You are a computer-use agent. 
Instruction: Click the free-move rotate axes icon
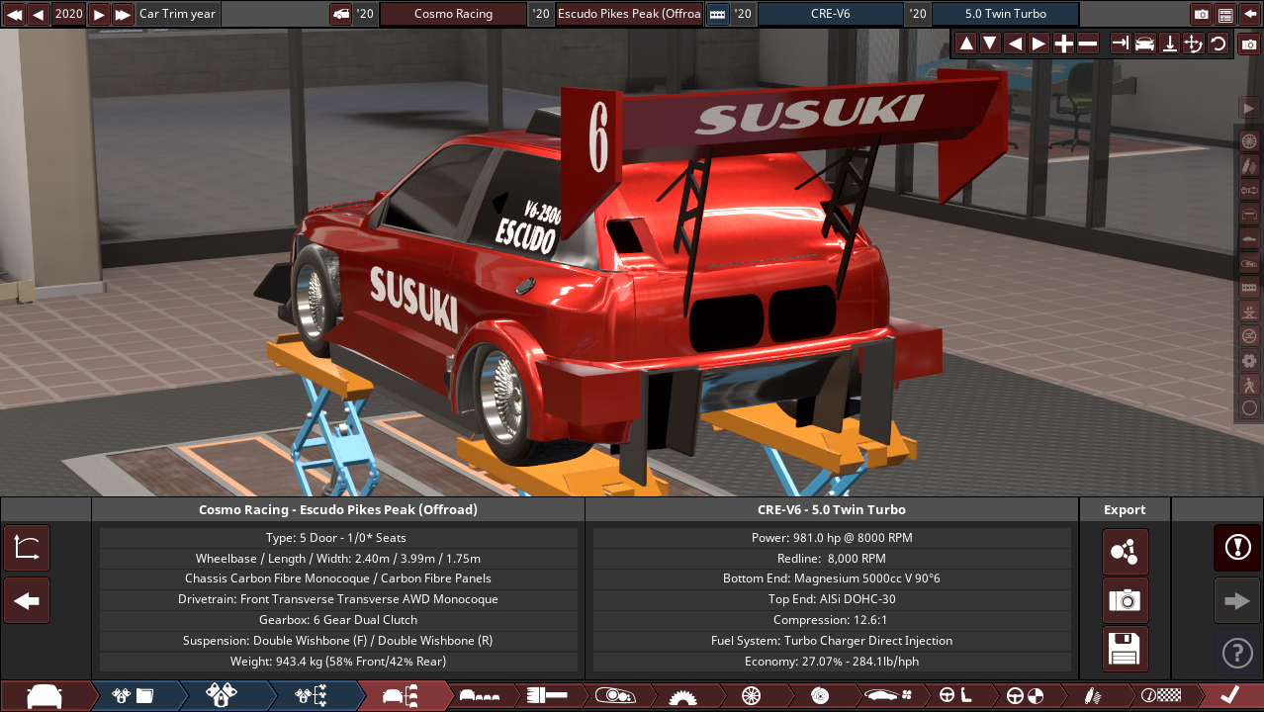click(1194, 44)
